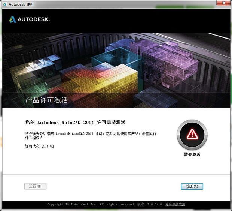Click the heading about AutoCAD 2014 activation
Viewport: 232px width, 211px height.
(75, 122)
